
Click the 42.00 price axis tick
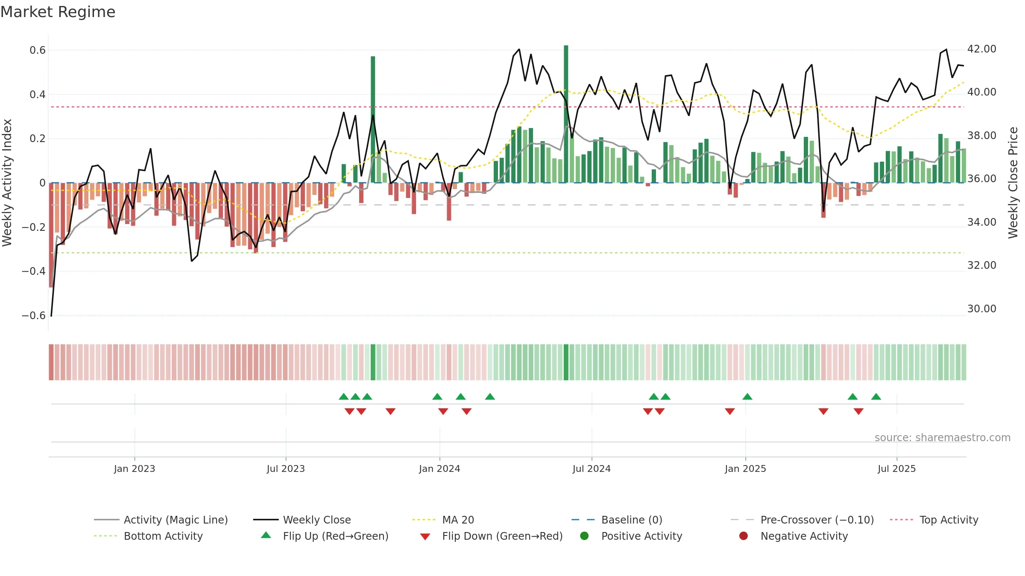pos(981,49)
